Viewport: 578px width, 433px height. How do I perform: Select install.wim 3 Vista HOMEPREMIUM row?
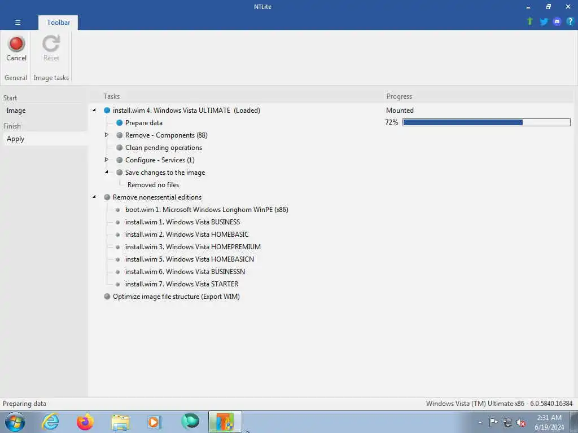193,247
